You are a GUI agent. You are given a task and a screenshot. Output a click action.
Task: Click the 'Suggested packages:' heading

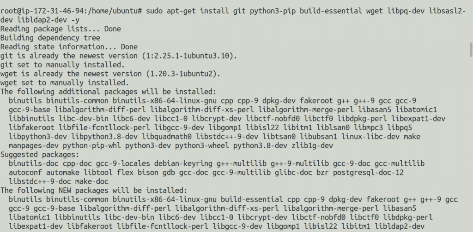click(40, 155)
